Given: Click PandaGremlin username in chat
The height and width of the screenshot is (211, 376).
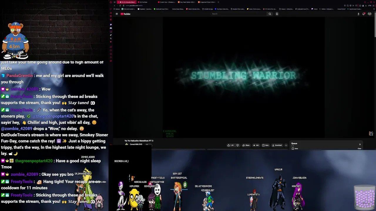Looking at the screenshot, I should 20,76.
